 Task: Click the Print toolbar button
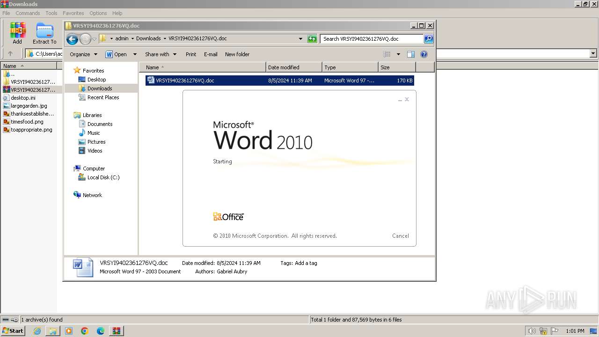point(191,54)
